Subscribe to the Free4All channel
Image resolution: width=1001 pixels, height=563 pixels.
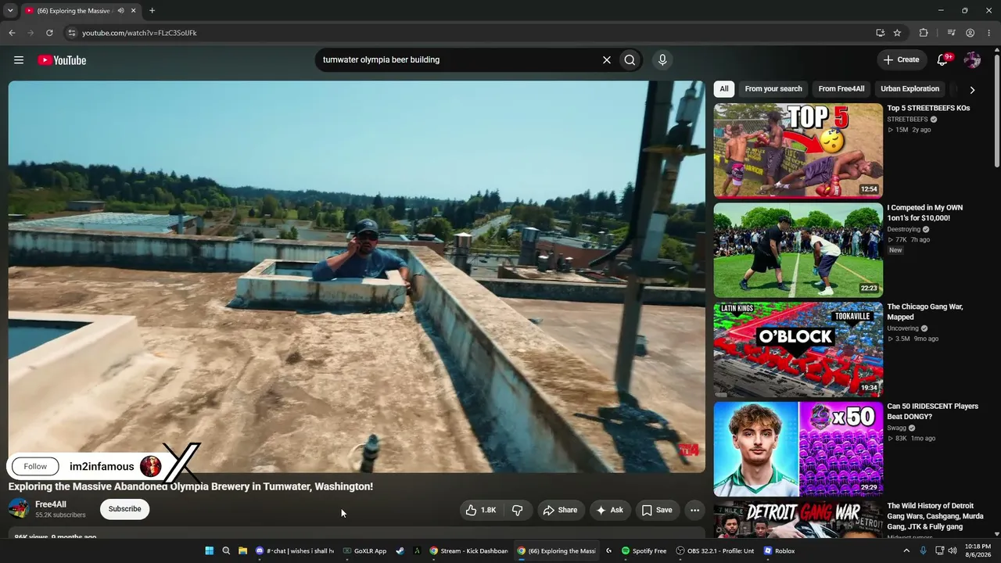(x=124, y=509)
